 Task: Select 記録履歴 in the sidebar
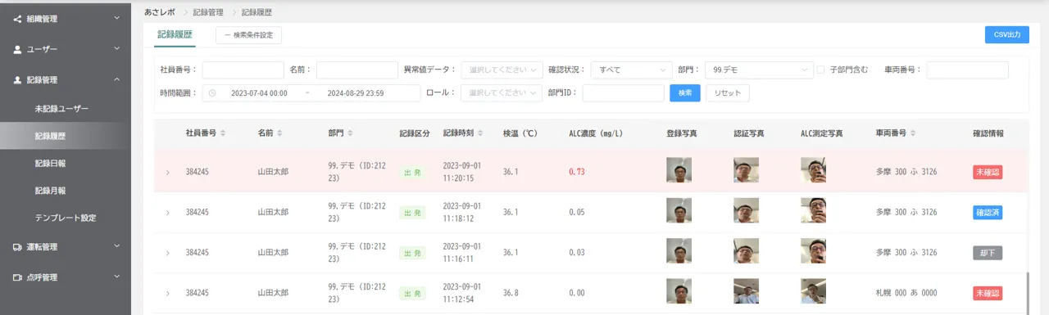66,136
